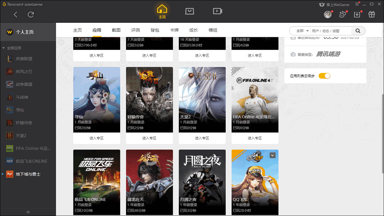This screenshot has width=384, height=216.
Task: Click the back navigation arrow
Action: 15,14
